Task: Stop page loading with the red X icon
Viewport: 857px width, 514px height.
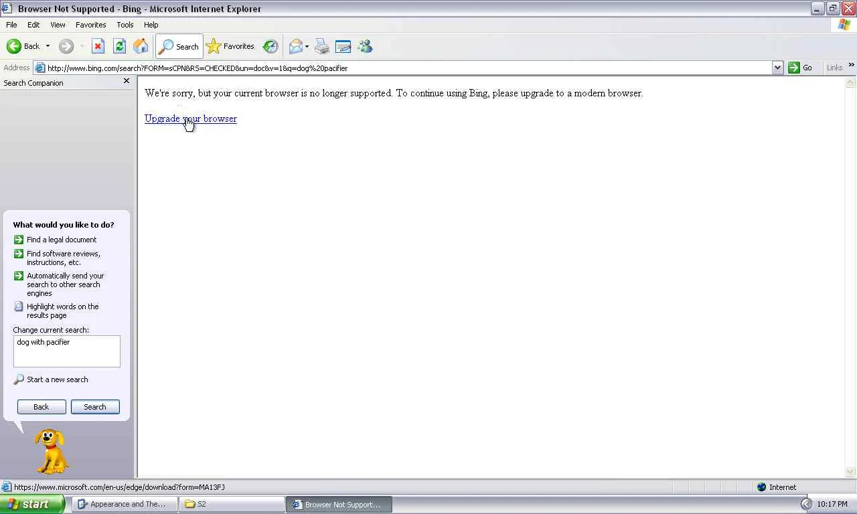Action: click(x=98, y=46)
